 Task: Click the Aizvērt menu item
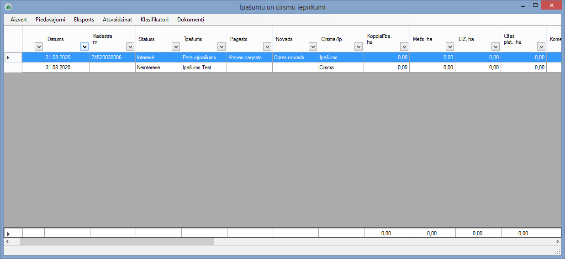pyautogui.click(x=19, y=20)
